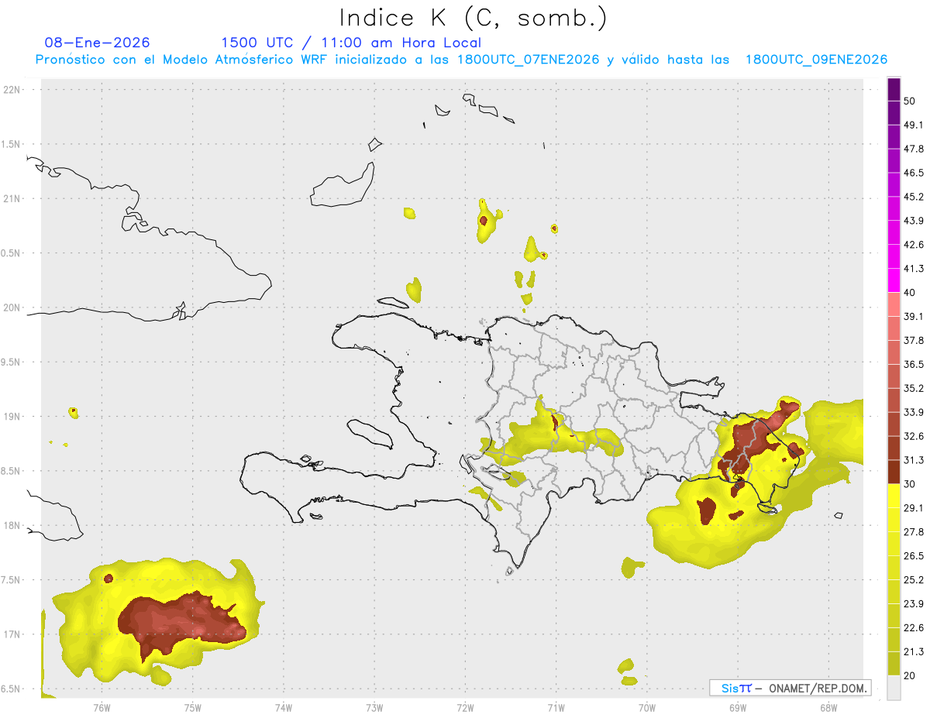This screenshot has width=930, height=718.
Task: Click the "68W" longitude label
Action: coord(828,708)
